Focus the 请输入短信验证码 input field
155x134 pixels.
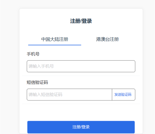(69, 95)
